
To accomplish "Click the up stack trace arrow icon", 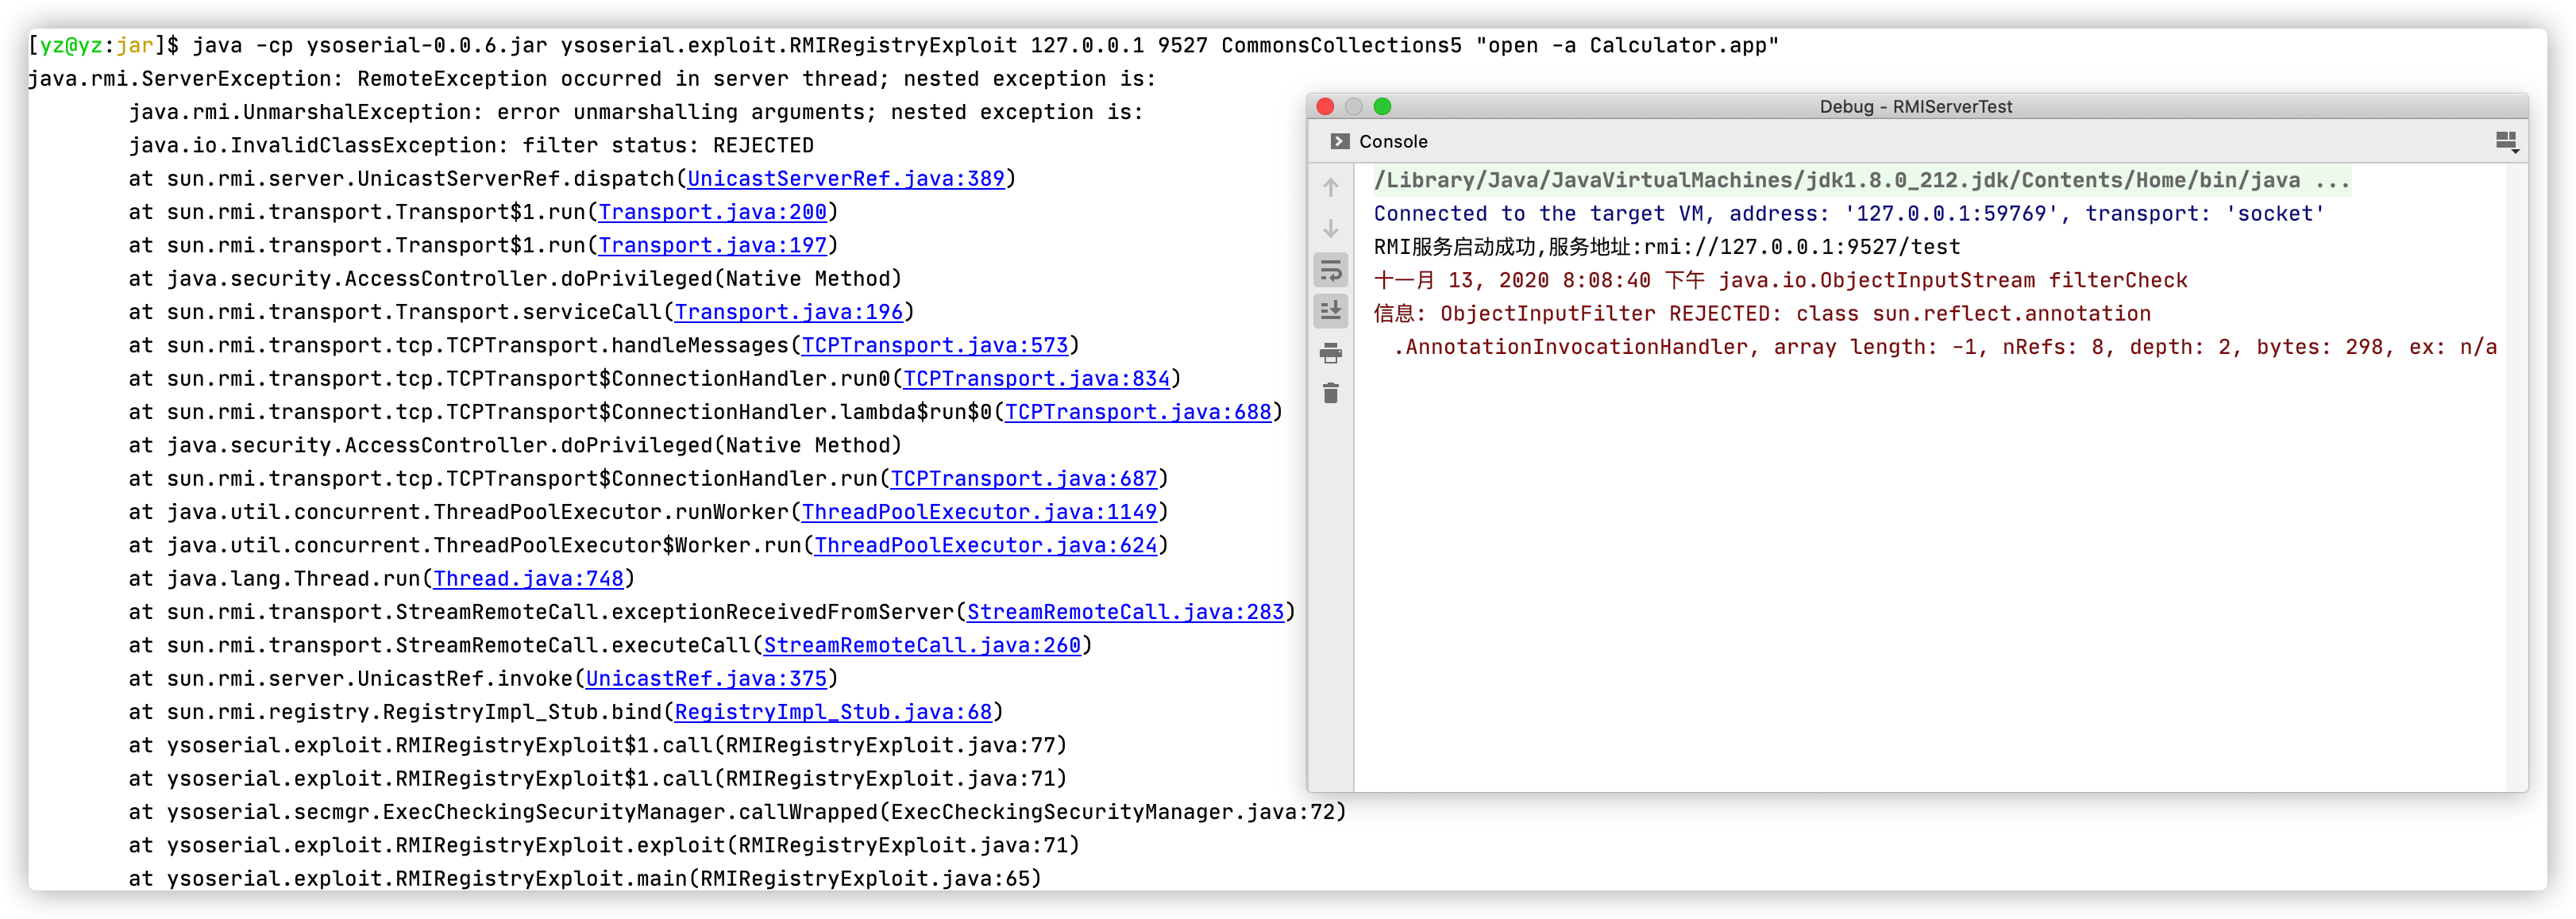I will (x=1331, y=188).
